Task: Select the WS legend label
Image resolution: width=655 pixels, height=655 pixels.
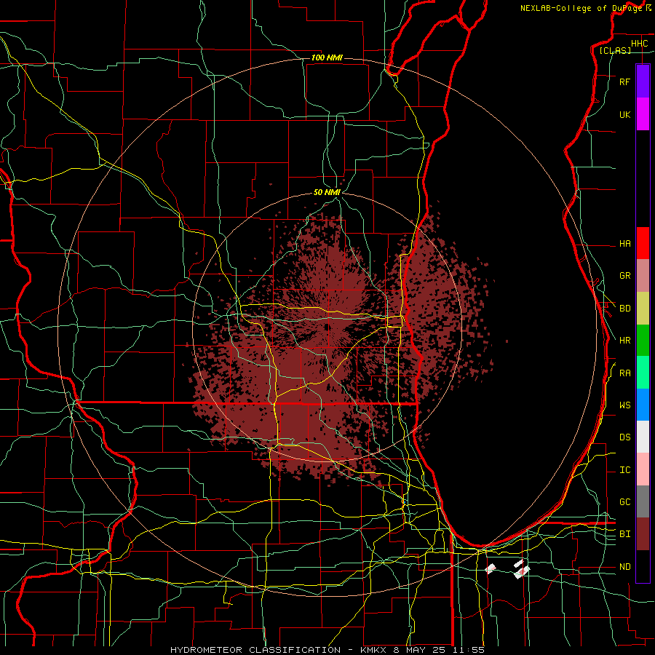Action: pos(624,405)
